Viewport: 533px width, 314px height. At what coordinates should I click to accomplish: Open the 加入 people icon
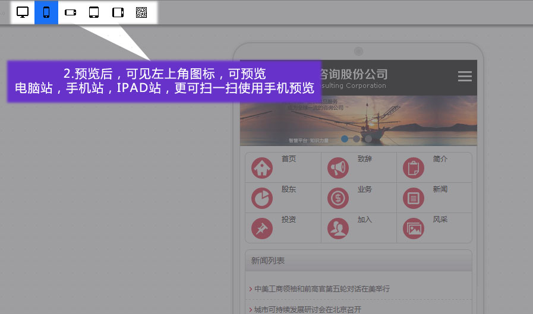[338, 229]
